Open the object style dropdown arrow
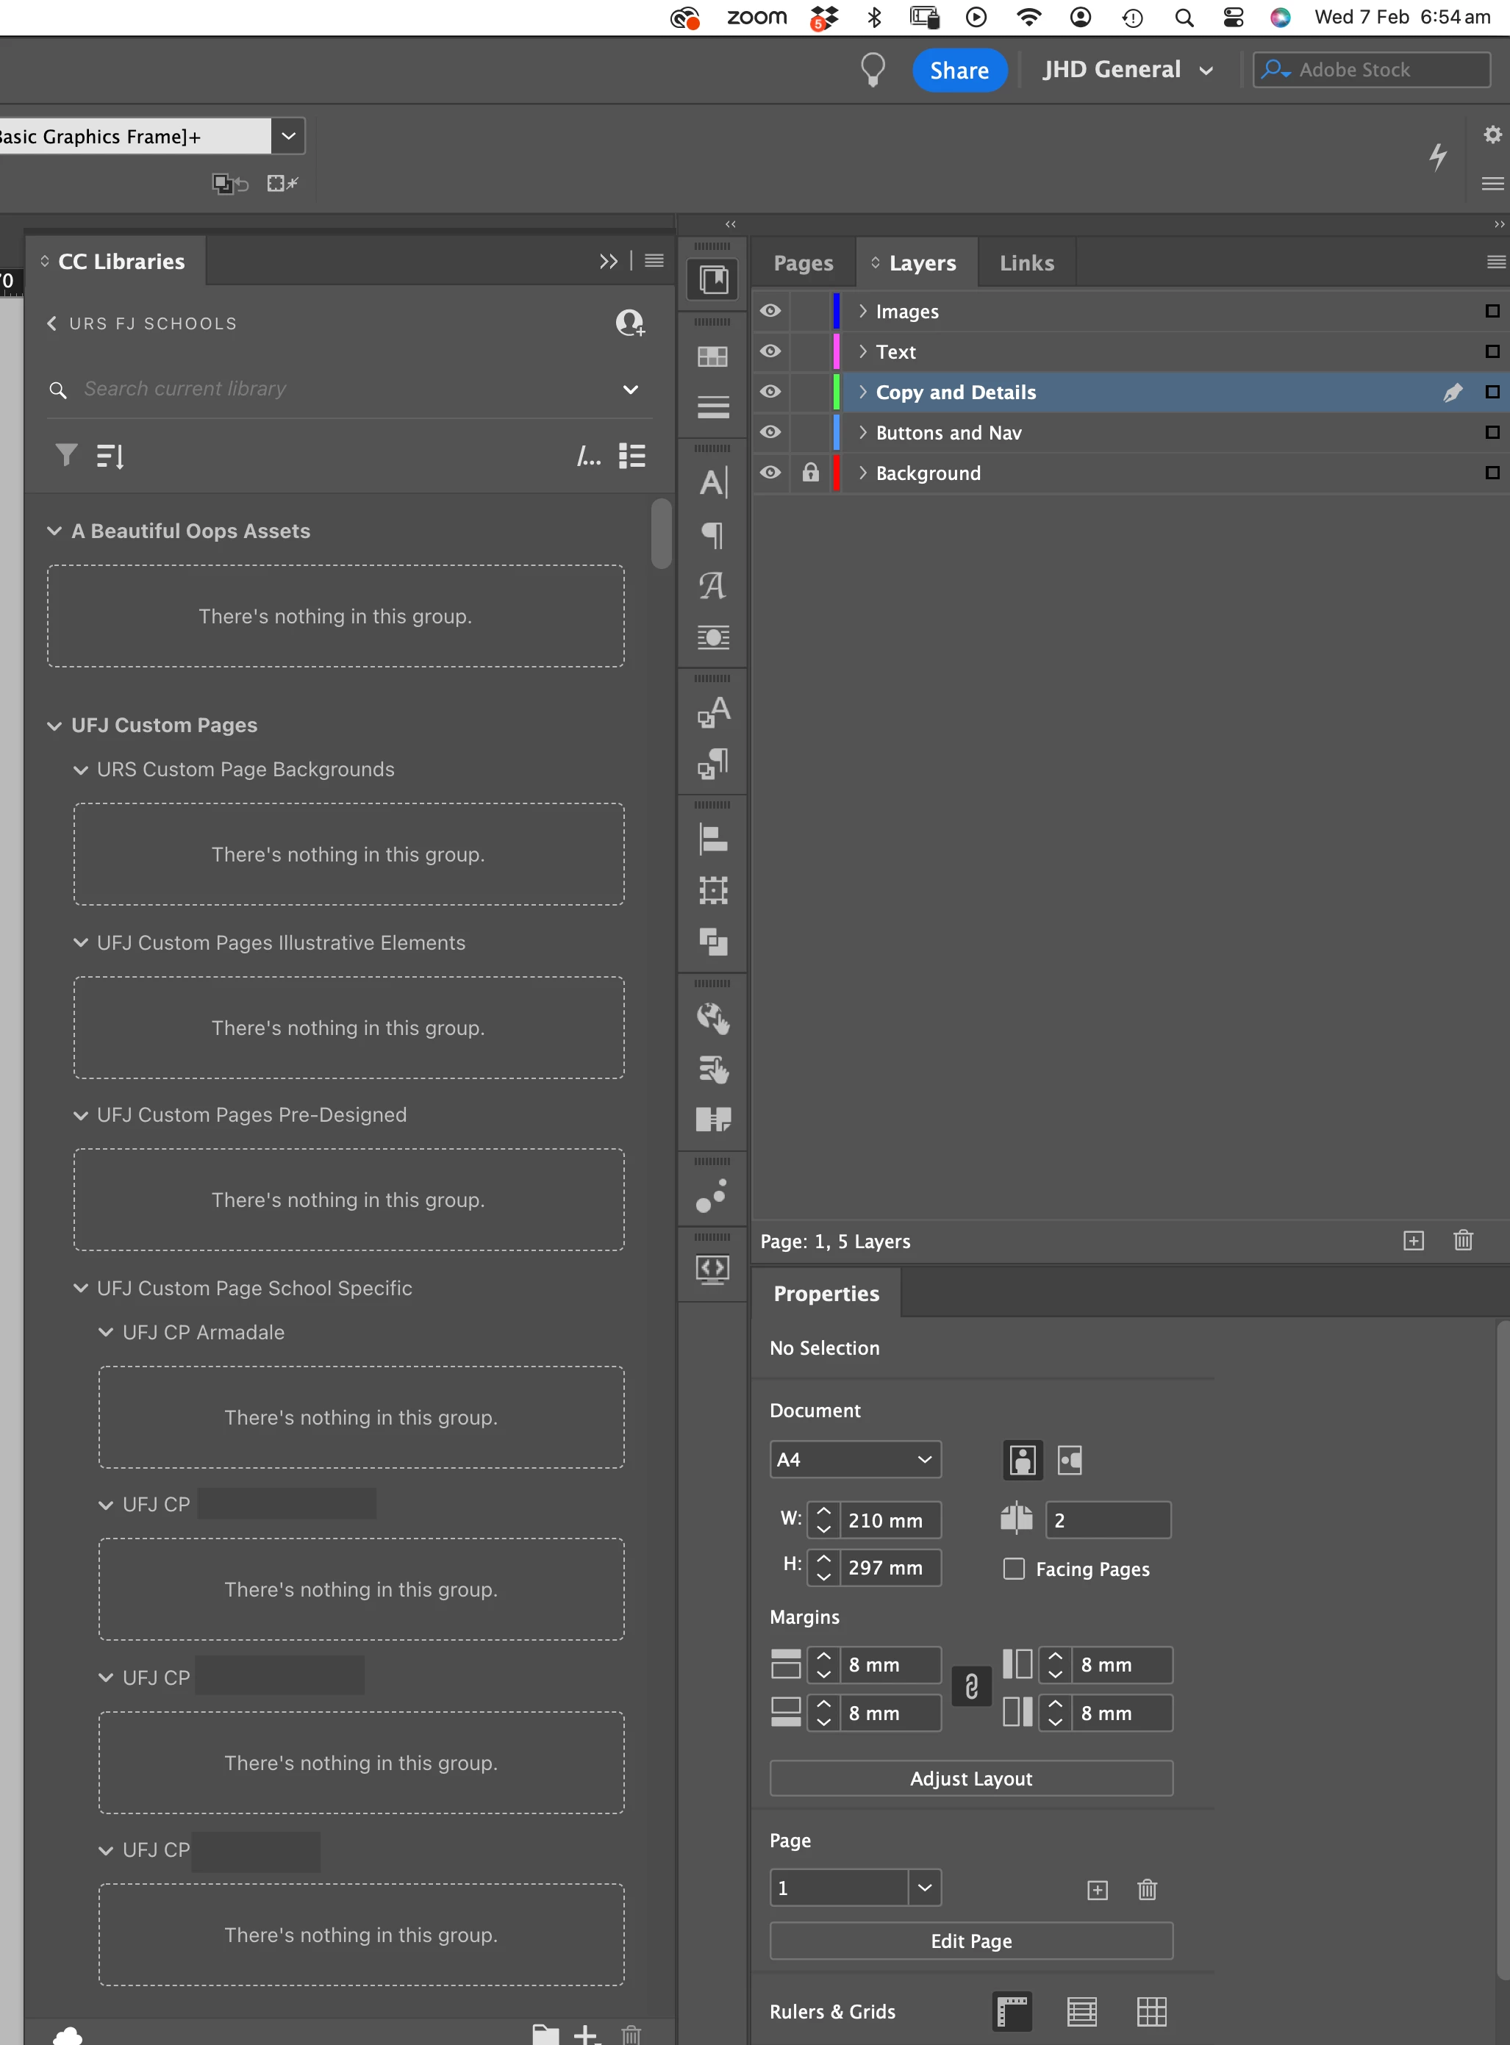The image size is (1510, 2045). tap(288, 136)
